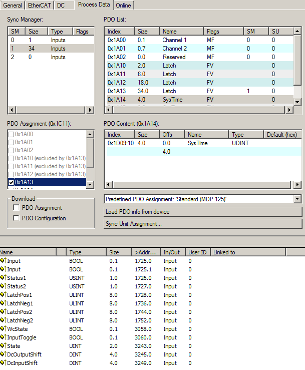The height and width of the screenshot is (370, 305).
Task: Select the WcState variable name
Action: tap(18, 329)
